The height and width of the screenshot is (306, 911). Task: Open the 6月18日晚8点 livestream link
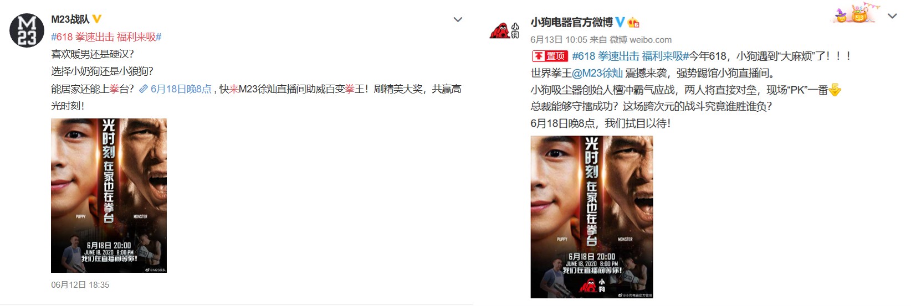point(181,89)
